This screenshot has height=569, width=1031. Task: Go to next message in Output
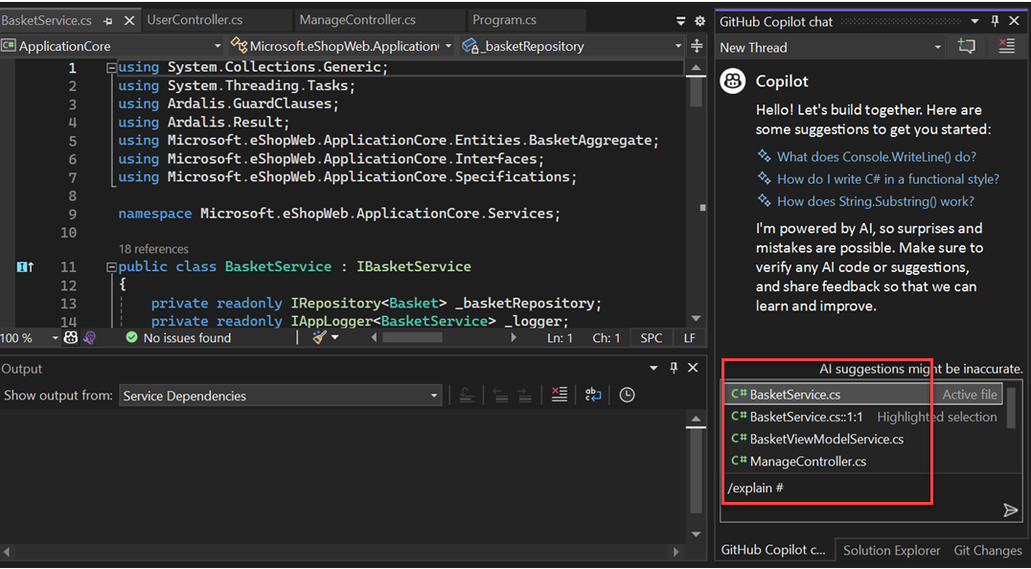click(524, 395)
